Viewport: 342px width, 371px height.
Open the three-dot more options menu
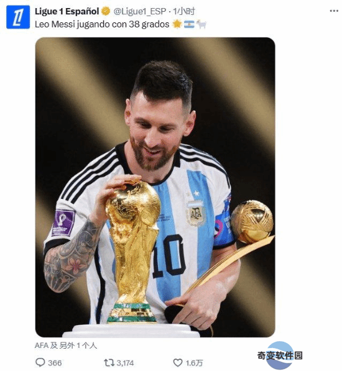pos(334,11)
